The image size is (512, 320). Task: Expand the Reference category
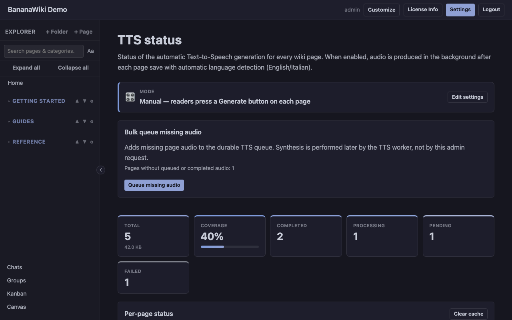(9, 142)
